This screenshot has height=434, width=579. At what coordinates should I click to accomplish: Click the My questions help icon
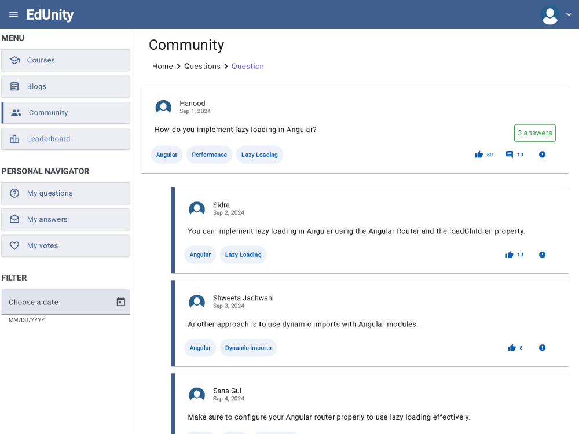coord(14,193)
